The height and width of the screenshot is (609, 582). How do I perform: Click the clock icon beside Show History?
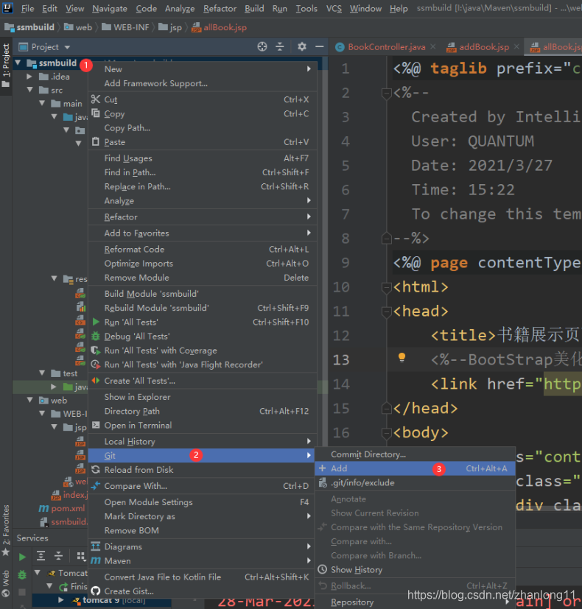coord(322,569)
